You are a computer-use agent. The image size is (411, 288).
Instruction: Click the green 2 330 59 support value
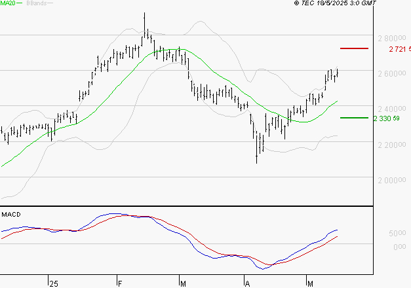point(387,118)
